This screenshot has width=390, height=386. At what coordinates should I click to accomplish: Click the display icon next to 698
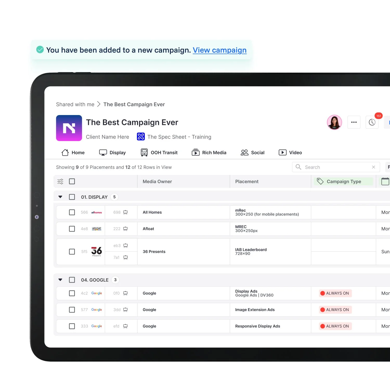[x=125, y=212]
